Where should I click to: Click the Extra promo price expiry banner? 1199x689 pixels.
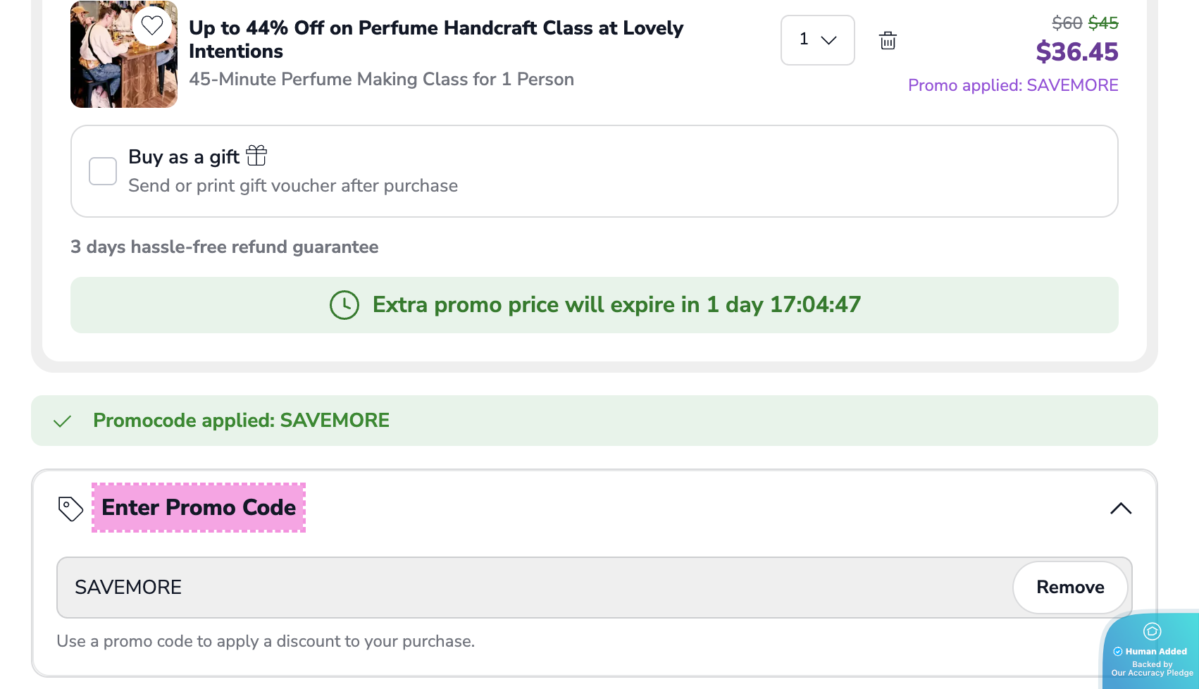coord(593,305)
